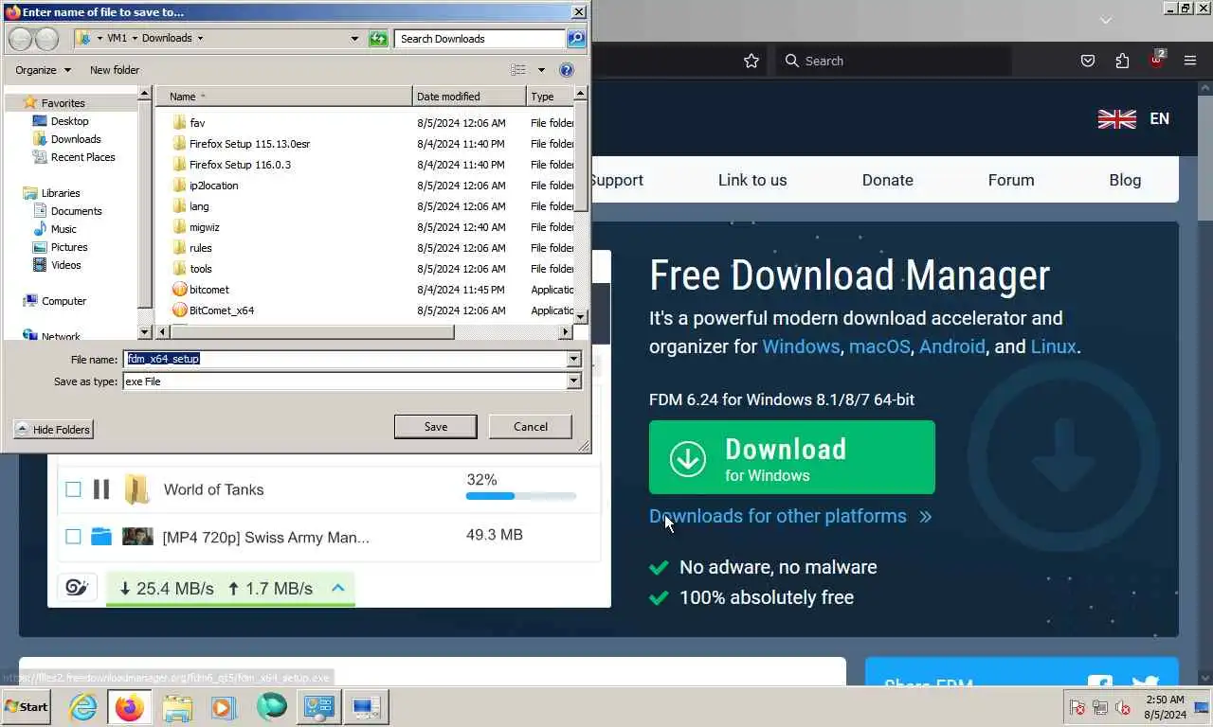Click the forward arrow in the save dialog
Screen dimensions: 1213x727
click(x=46, y=39)
